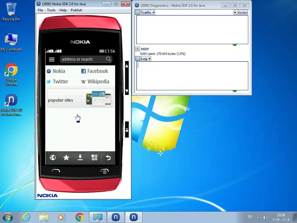Open the hamburger menu in the phone browser
This screenshot has width=297, height=223.
(x=52, y=59)
